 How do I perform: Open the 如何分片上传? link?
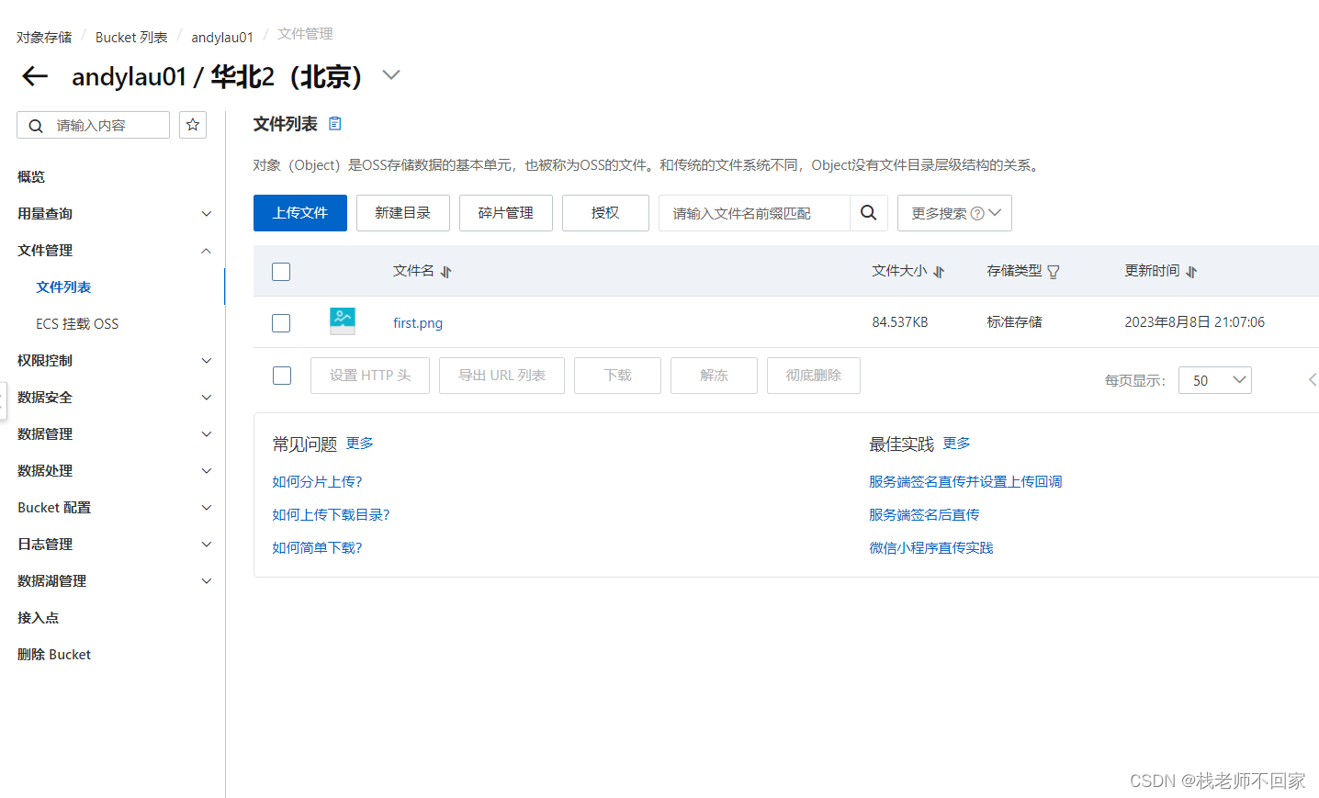tap(317, 482)
